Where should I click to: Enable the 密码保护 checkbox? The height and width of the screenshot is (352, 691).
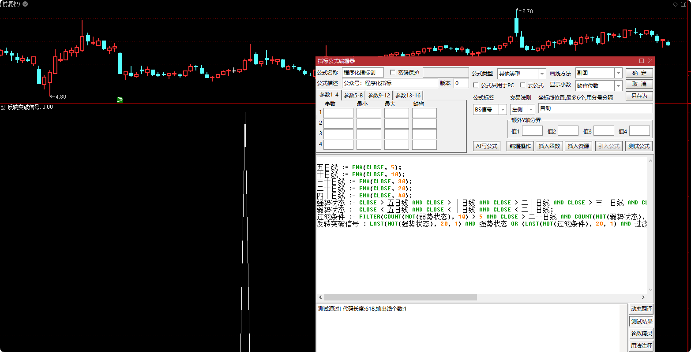[393, 73]
